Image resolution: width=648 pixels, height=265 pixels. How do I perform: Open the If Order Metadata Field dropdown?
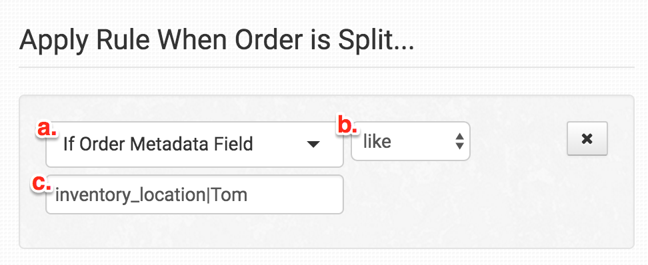click(x=195, y=144)
